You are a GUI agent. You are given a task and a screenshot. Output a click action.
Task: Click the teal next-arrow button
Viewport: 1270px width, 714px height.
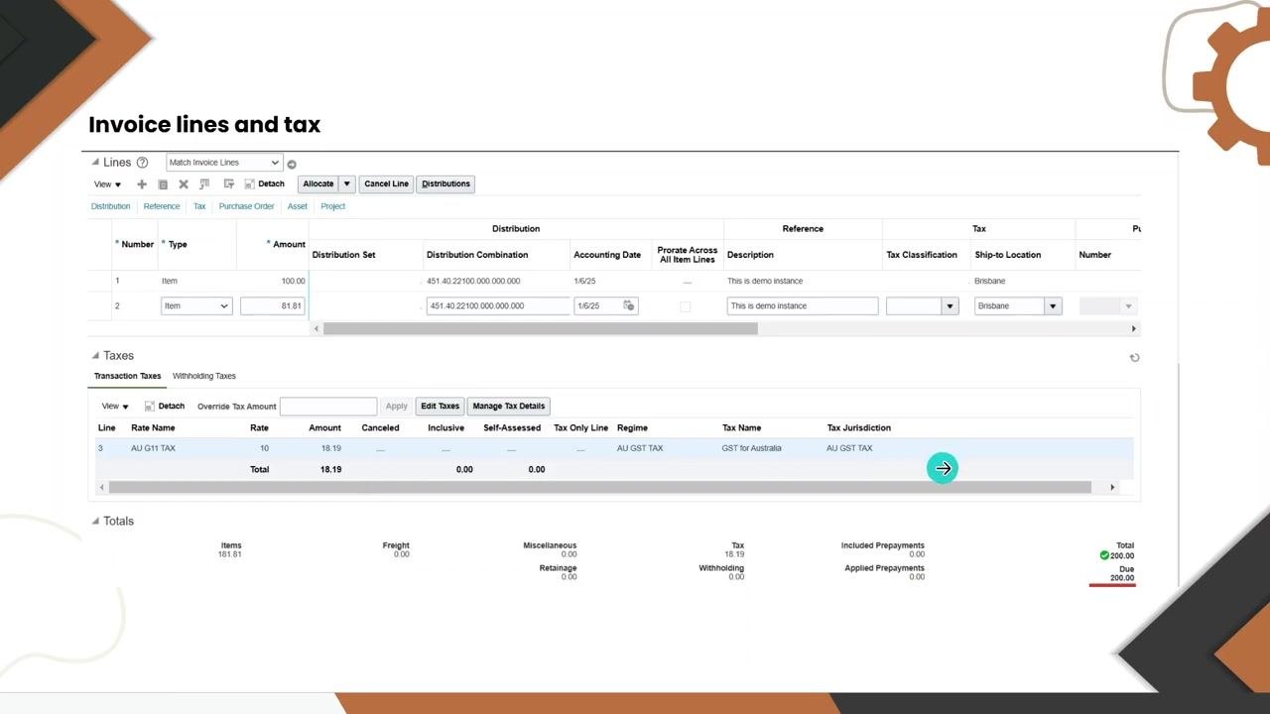tap(943, 468)
